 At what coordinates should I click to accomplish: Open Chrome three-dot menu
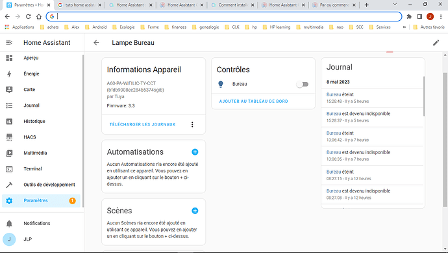(x=441, y=17)
